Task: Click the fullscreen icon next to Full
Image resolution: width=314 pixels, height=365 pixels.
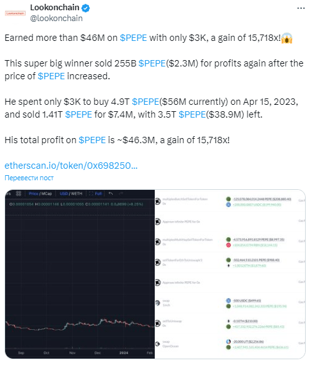Action: [91, 194]
